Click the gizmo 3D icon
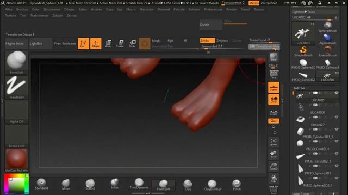 click(x=145, y=44)
